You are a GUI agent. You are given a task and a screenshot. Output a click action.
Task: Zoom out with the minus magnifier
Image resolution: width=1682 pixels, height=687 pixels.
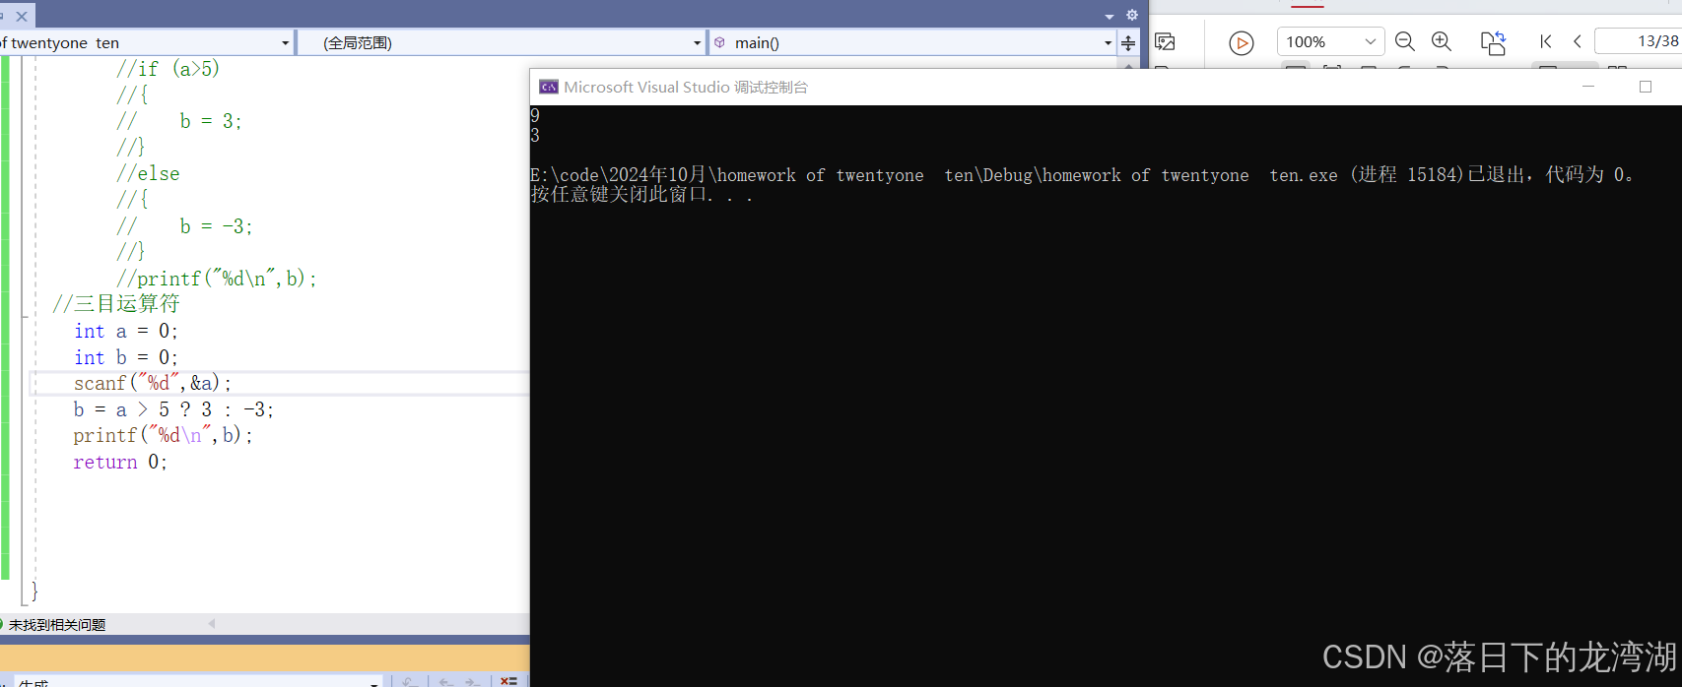pos(1405,41)
